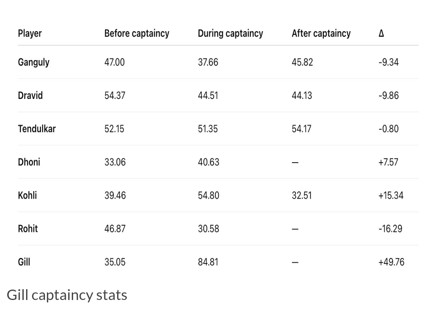Image resolution: width=428 pixels, height=310 pixels.
Task: Select Rohit in the player list
Action: click(x=28, y=229)
